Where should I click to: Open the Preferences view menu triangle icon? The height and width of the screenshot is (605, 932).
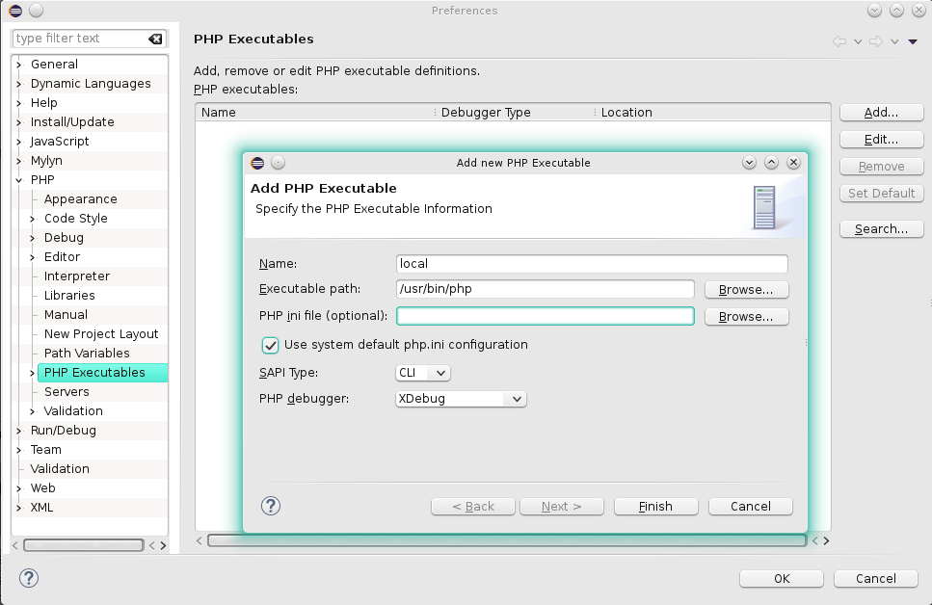912,41
